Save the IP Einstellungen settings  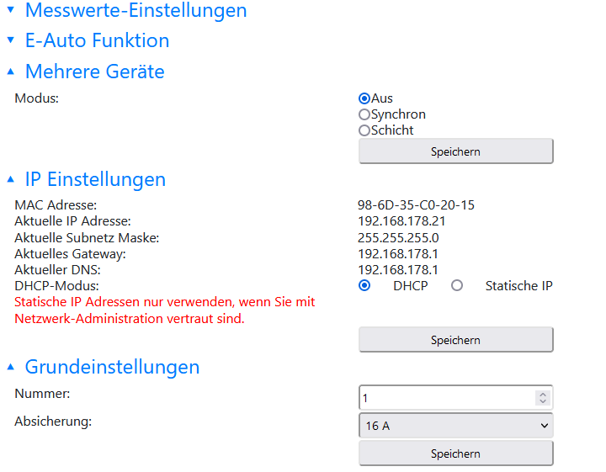coord(455,340)
